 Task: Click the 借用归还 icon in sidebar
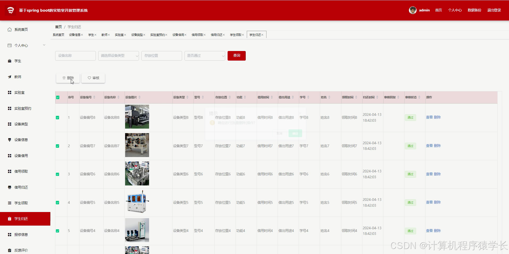[x=10, y=187]
